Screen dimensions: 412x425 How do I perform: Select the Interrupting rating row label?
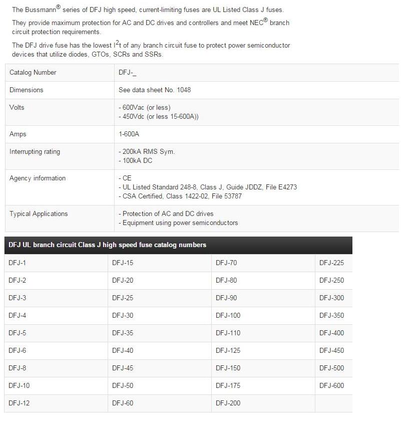coord(35,151)
